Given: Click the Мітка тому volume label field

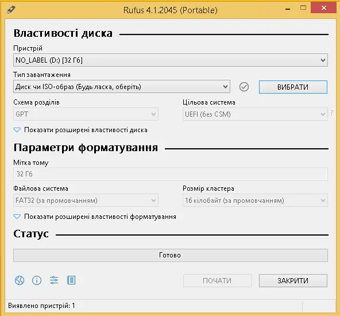Looking at the screenshot, I should click(x=171, y=174).
